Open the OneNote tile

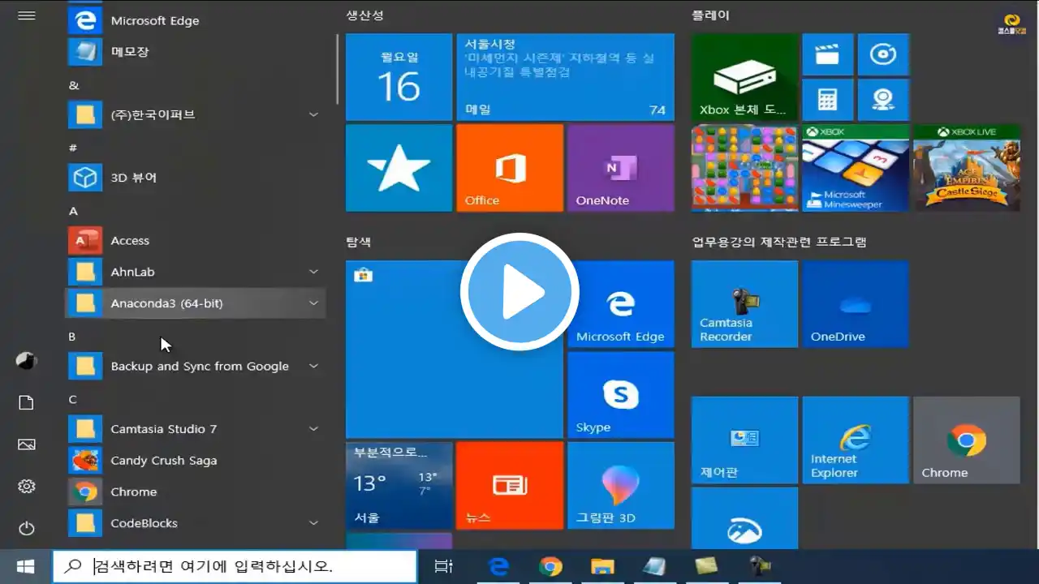tap(620, 167)
